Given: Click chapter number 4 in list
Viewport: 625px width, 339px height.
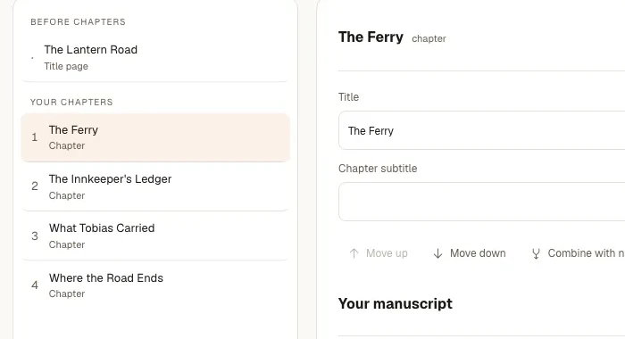Looking at the screenshot, I should click(x=35, y=285).
